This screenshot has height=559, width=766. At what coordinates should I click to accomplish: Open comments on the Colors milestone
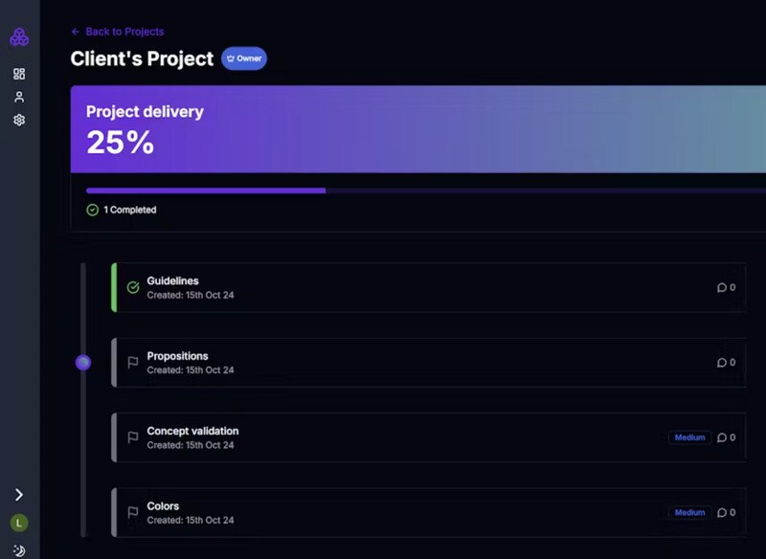726,512
